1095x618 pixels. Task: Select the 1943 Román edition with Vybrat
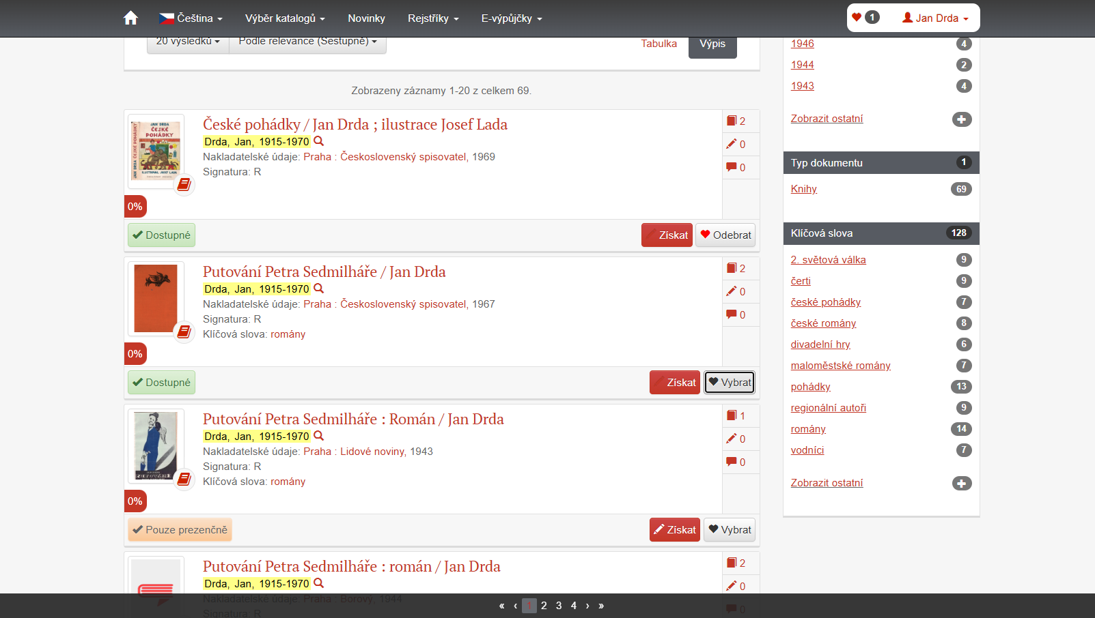point(730,530)
